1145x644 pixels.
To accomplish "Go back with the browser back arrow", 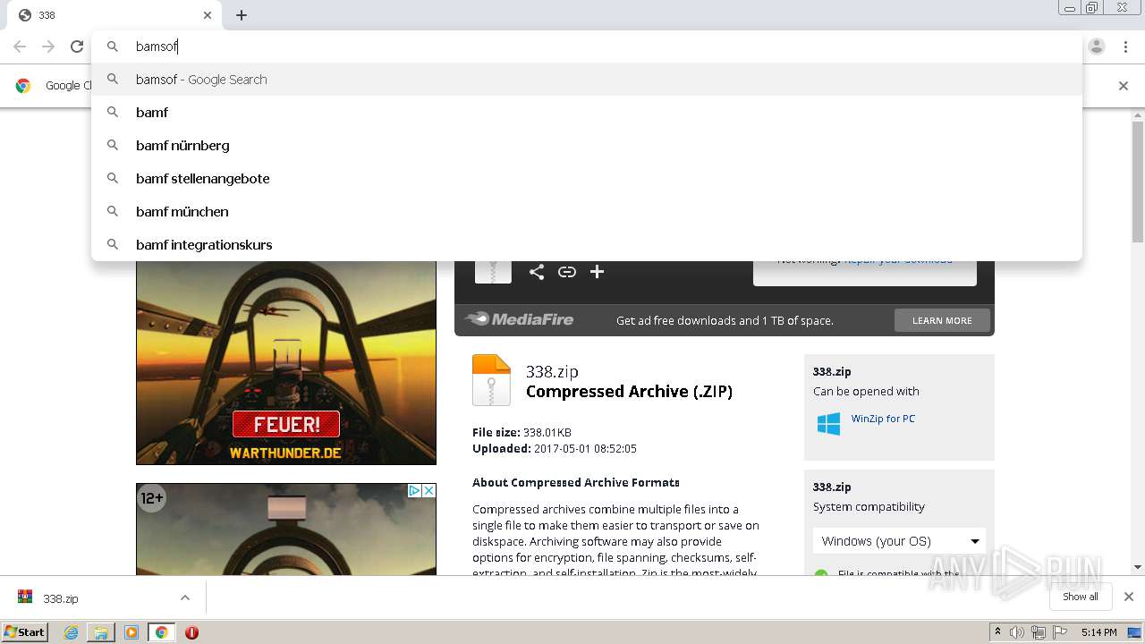I will click(20, 47).
